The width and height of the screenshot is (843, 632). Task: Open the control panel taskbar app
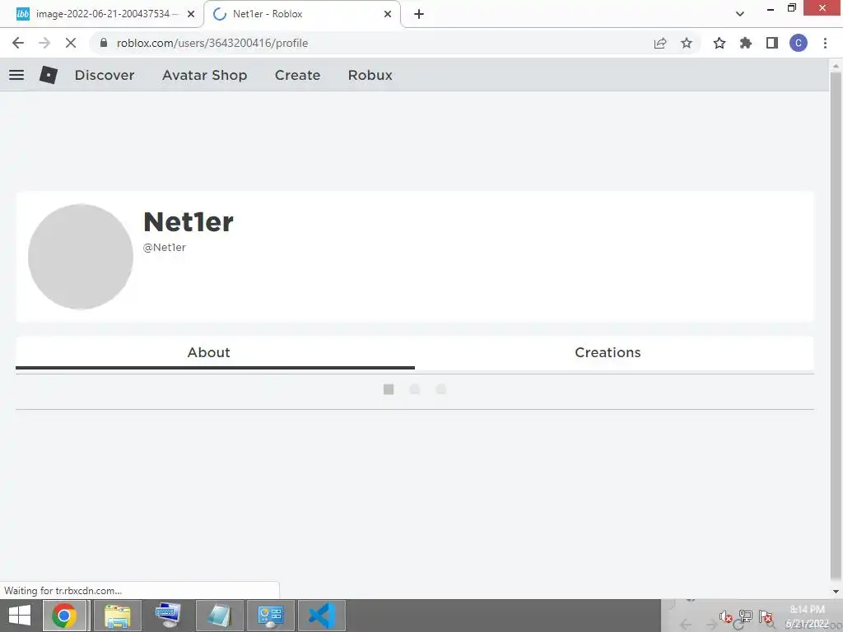(270, 616)
